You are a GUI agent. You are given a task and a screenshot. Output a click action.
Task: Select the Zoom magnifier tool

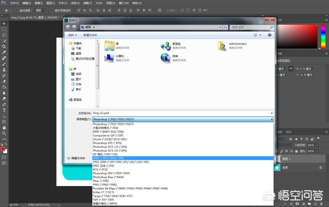pos(4,134)
